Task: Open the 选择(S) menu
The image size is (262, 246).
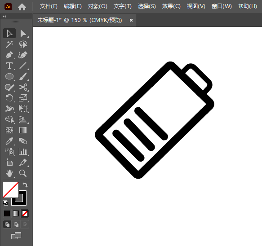Action: tap(147, 6)
